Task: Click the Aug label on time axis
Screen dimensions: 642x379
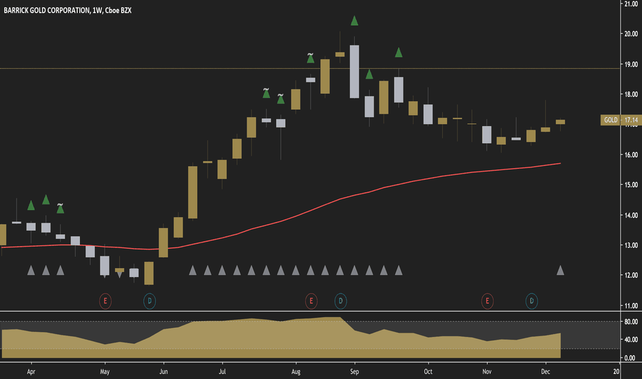Action: (296, 372)
